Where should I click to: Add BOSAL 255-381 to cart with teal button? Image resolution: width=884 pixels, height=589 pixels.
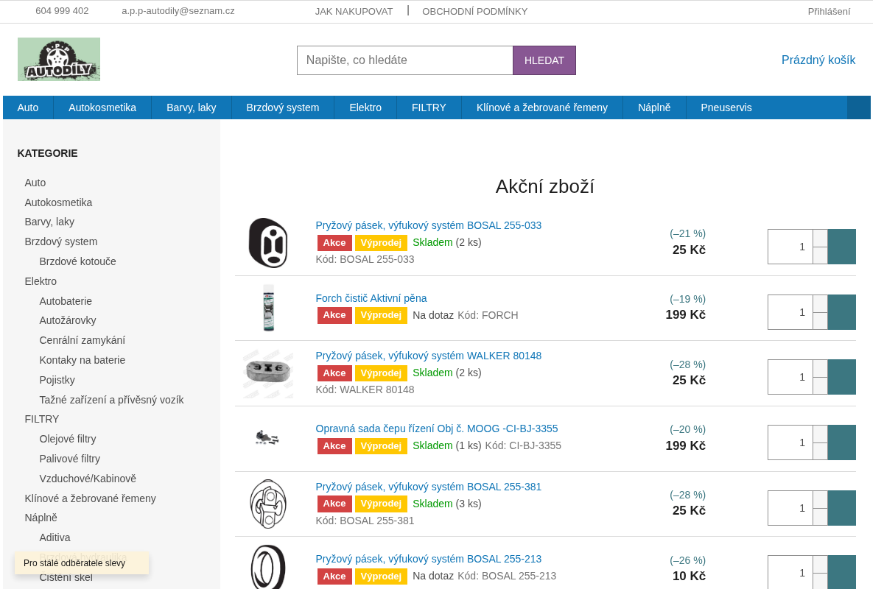(x=842, y=508)
